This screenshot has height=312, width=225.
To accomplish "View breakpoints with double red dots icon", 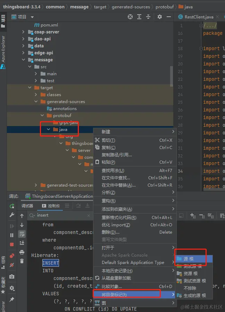I will point(12,256).
